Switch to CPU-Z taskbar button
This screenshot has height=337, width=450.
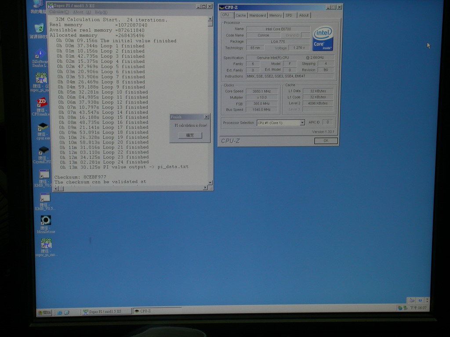click(x=157, y=311)
